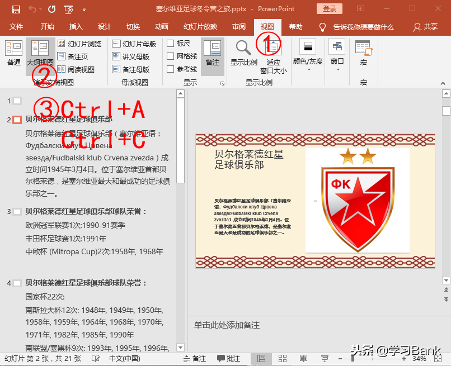Open 备注母版 notes master
The height and width of the screenshot is (366, 451).
coord(131,69)
